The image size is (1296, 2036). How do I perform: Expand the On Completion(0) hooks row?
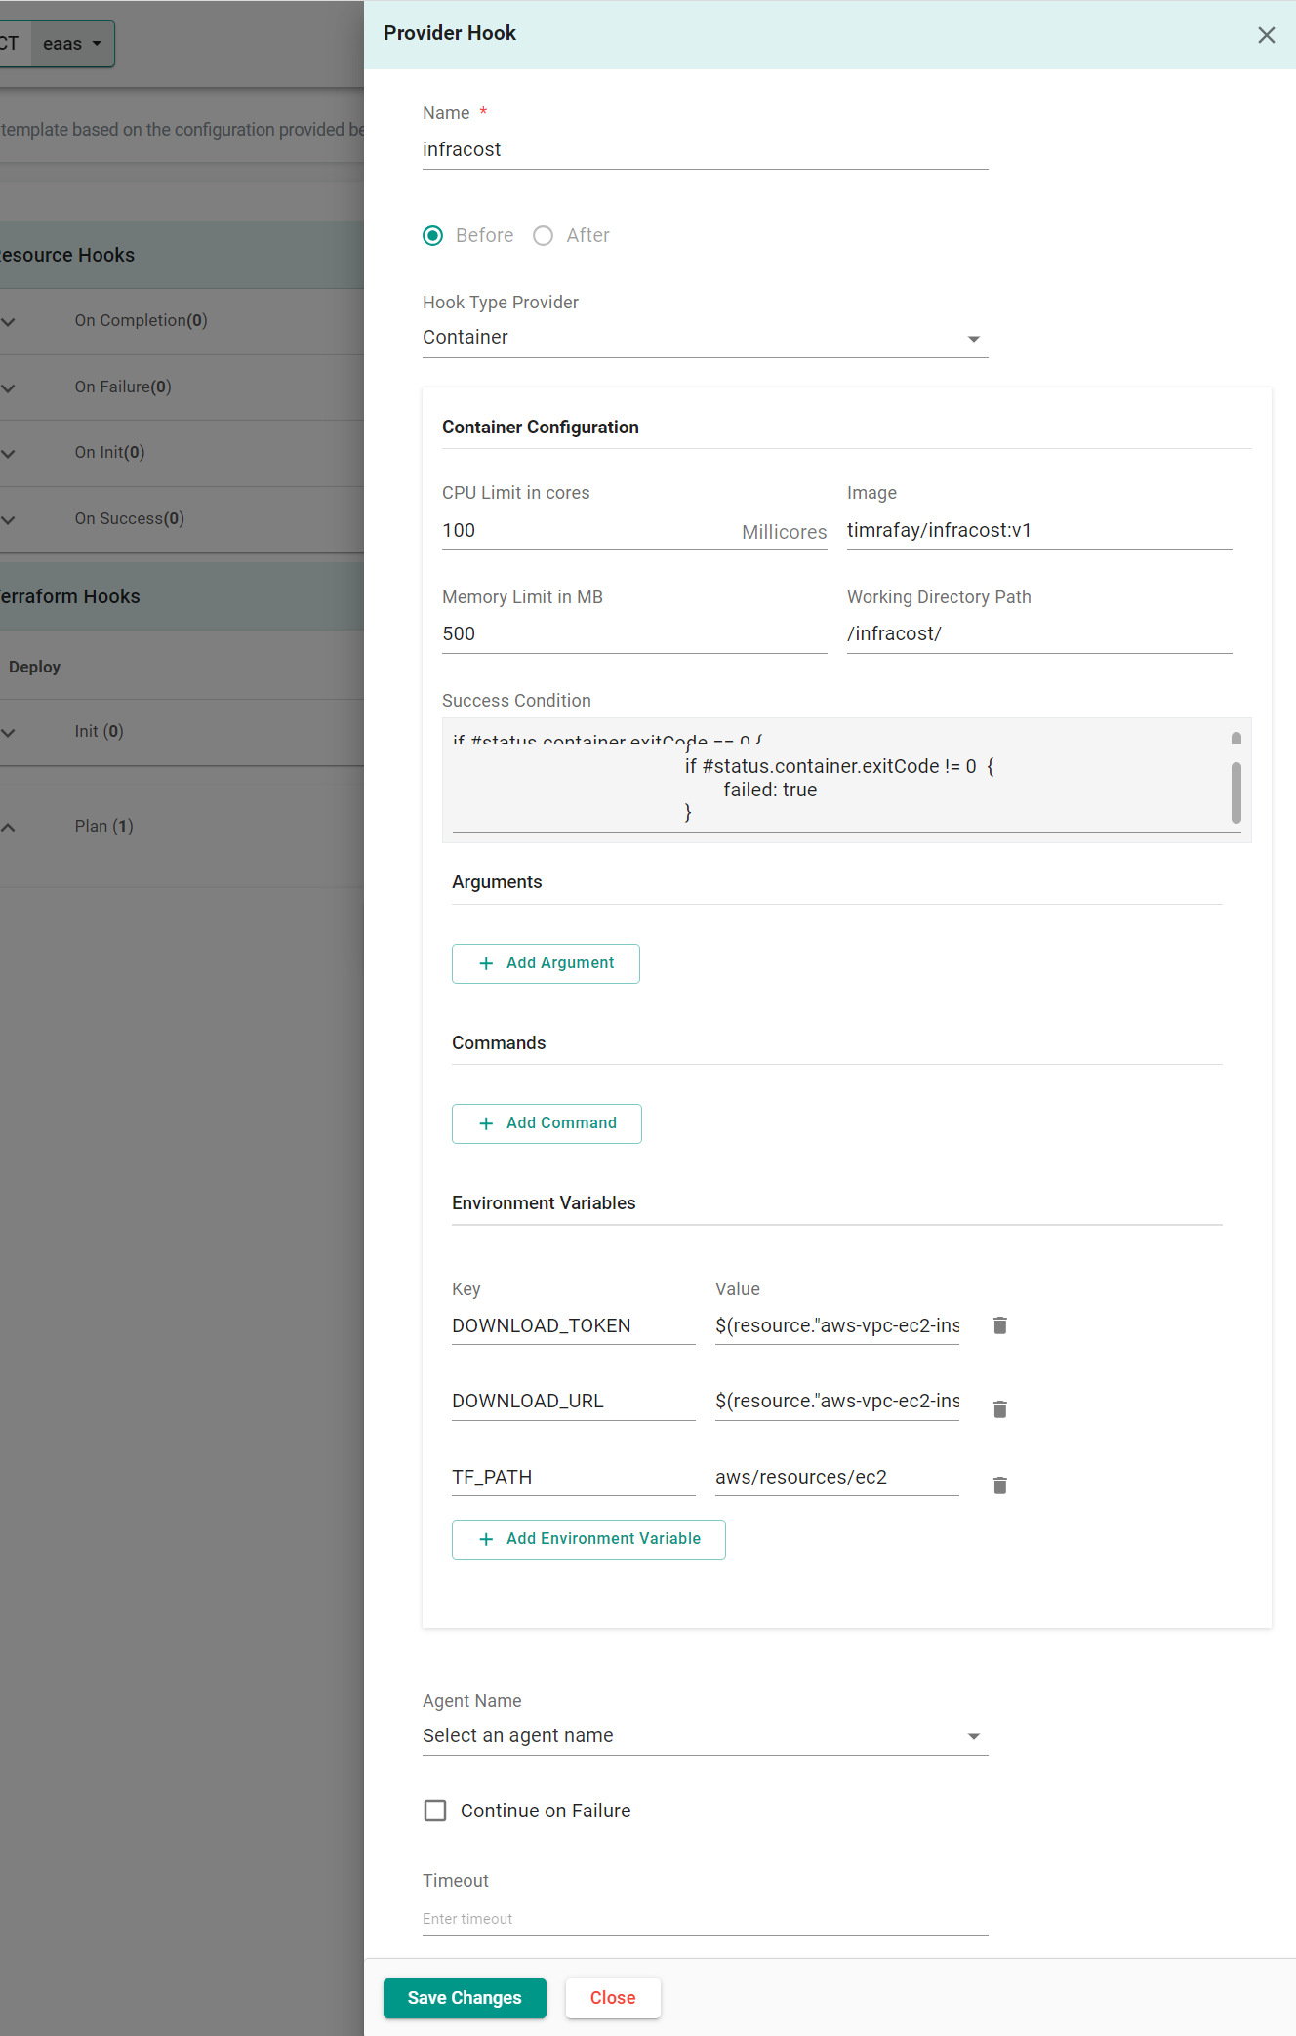coord(9,321)
